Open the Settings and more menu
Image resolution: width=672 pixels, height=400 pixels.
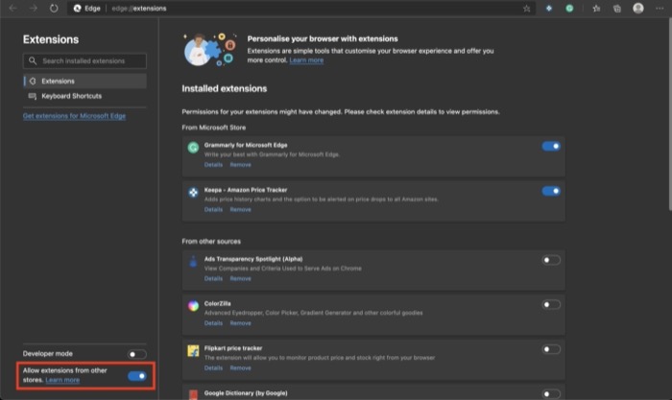click(x=660, y=8)
